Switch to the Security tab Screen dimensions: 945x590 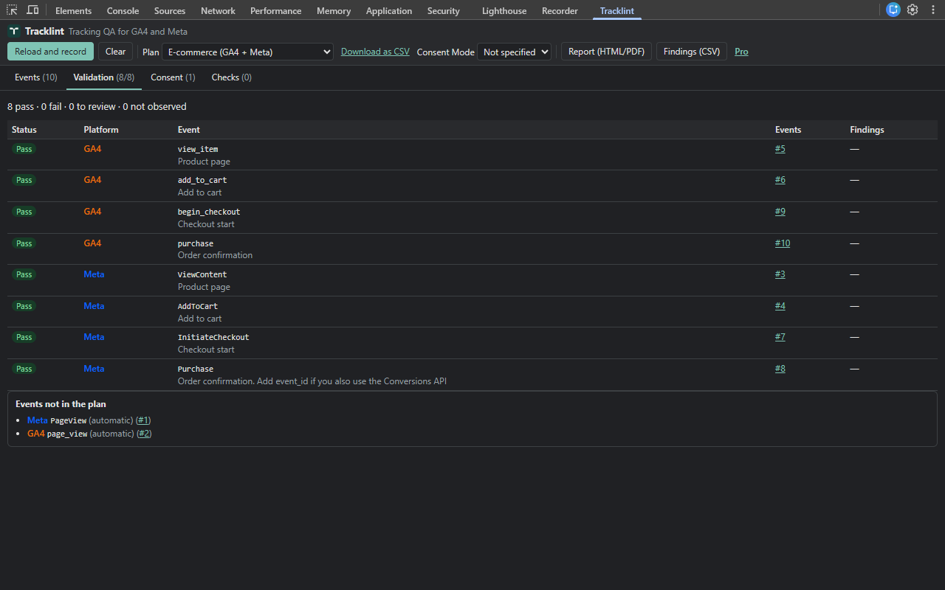[444, 11]
